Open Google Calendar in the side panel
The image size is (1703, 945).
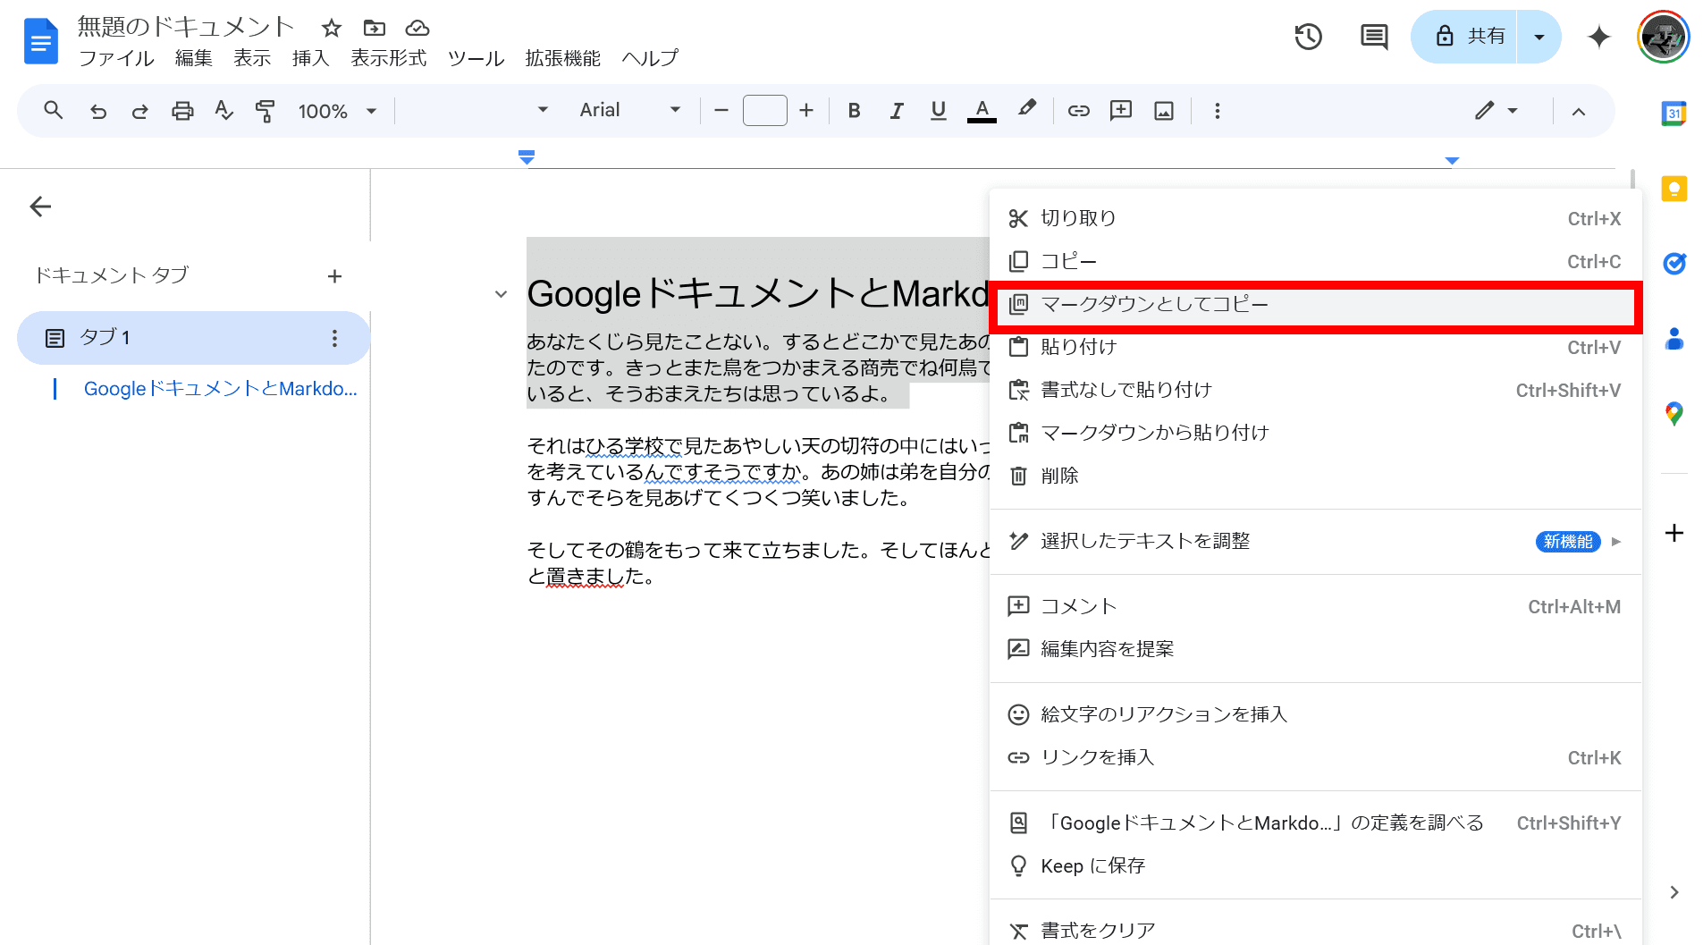pos(1674,114)
